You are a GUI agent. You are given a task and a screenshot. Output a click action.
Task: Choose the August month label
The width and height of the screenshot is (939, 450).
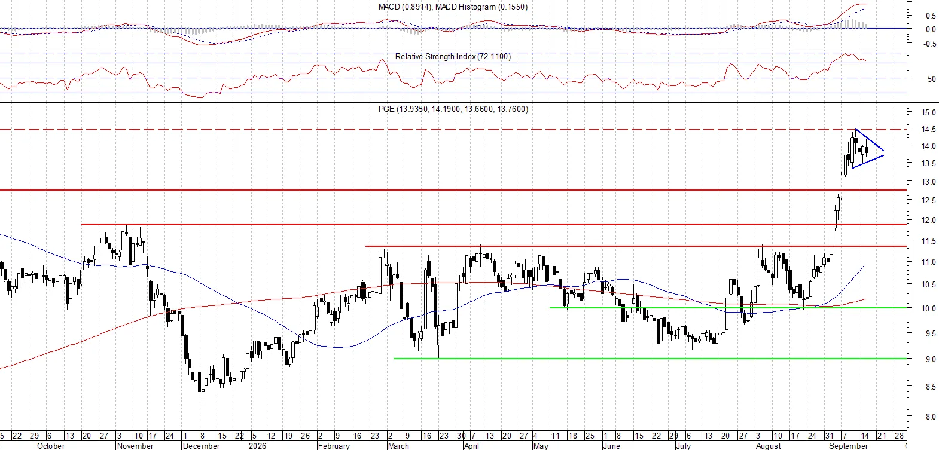pos(769,446)
